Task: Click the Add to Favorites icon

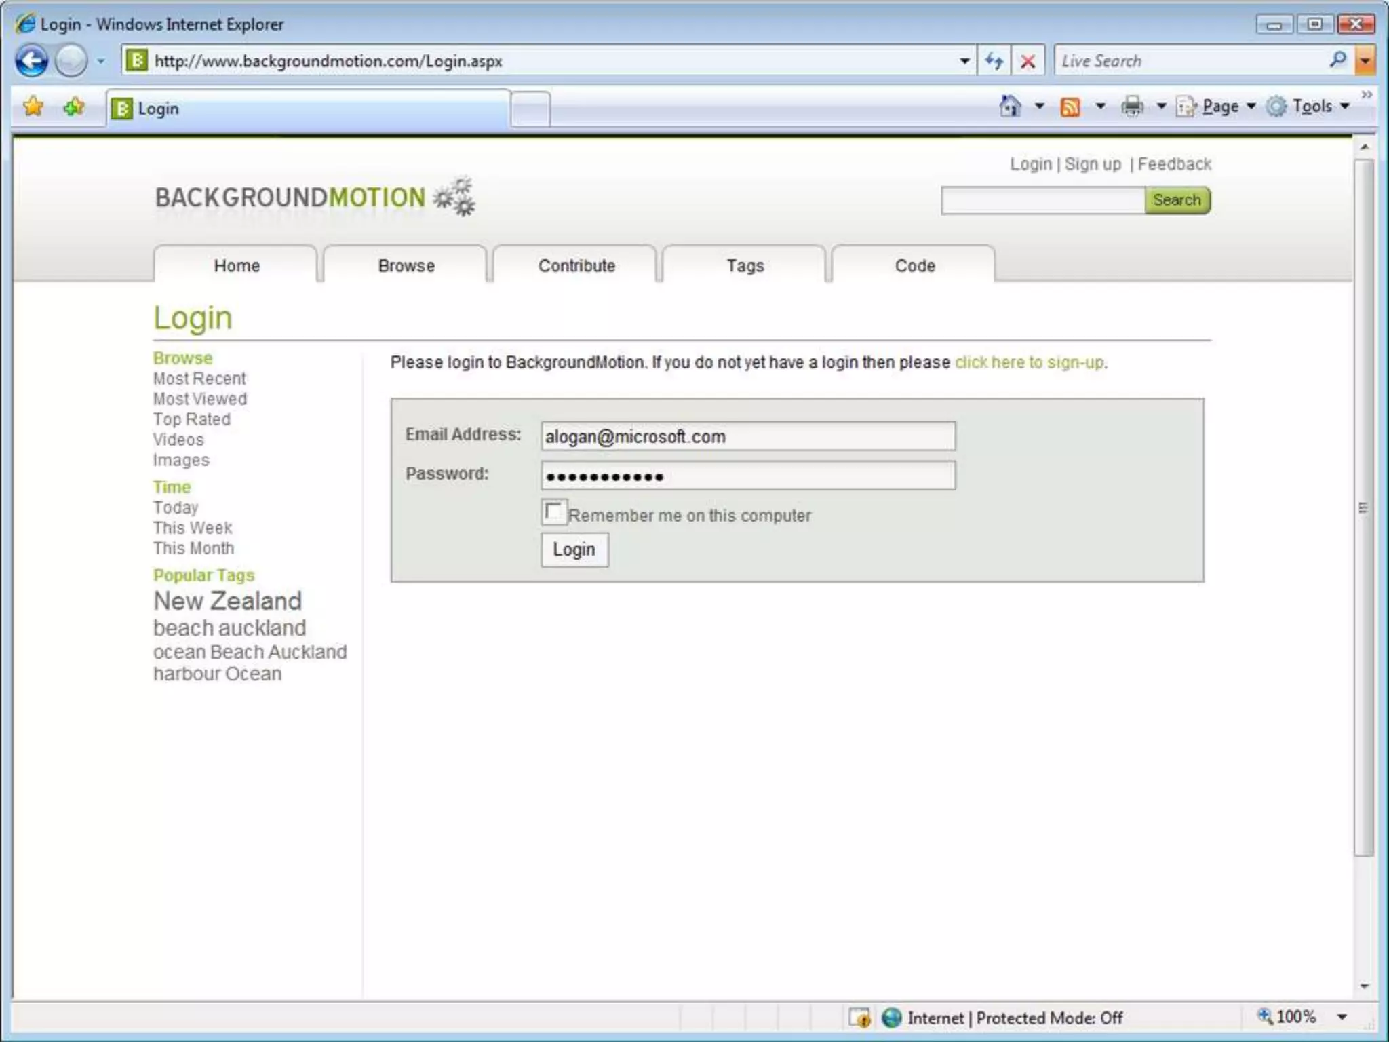Action: coord(73,107)
